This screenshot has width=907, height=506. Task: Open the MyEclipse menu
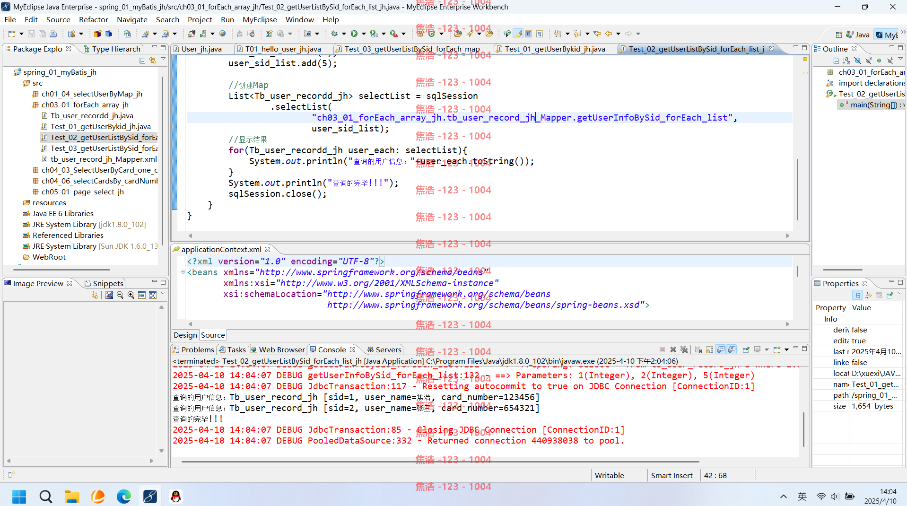pyautogui.click(x=260, y=19)
